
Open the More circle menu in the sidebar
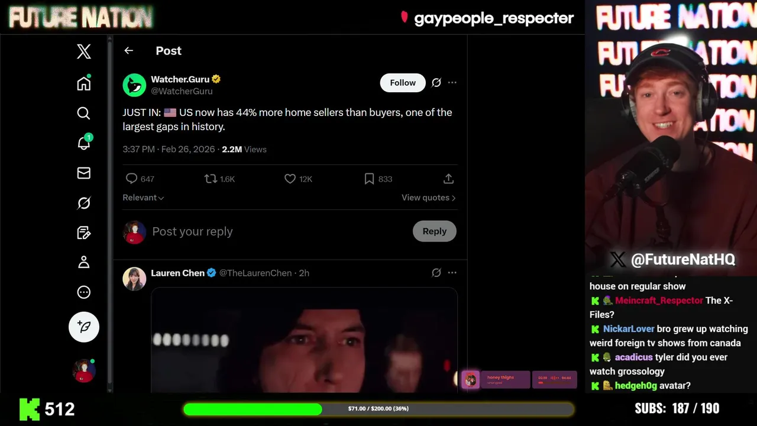[x=84, y=292]
